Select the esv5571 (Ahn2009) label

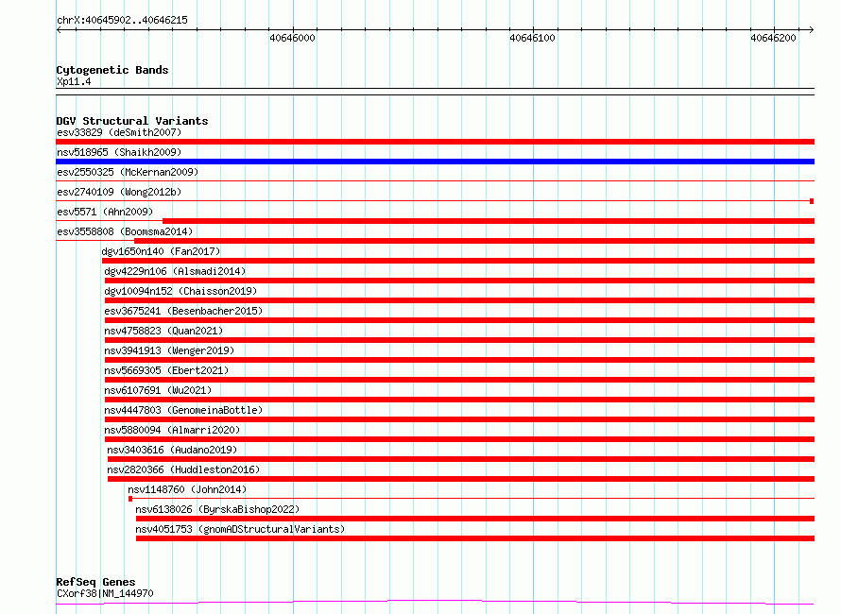(x=104, y=212)
